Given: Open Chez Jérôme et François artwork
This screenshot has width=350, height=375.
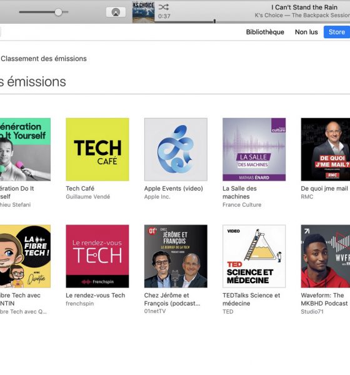Looking at the screenshot, I should [176, 256].
